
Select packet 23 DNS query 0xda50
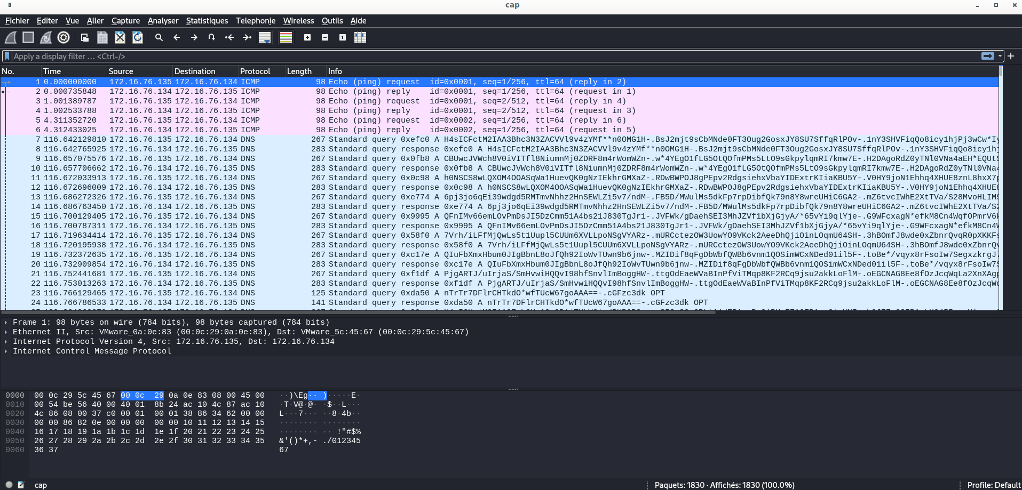coord(499,293)
